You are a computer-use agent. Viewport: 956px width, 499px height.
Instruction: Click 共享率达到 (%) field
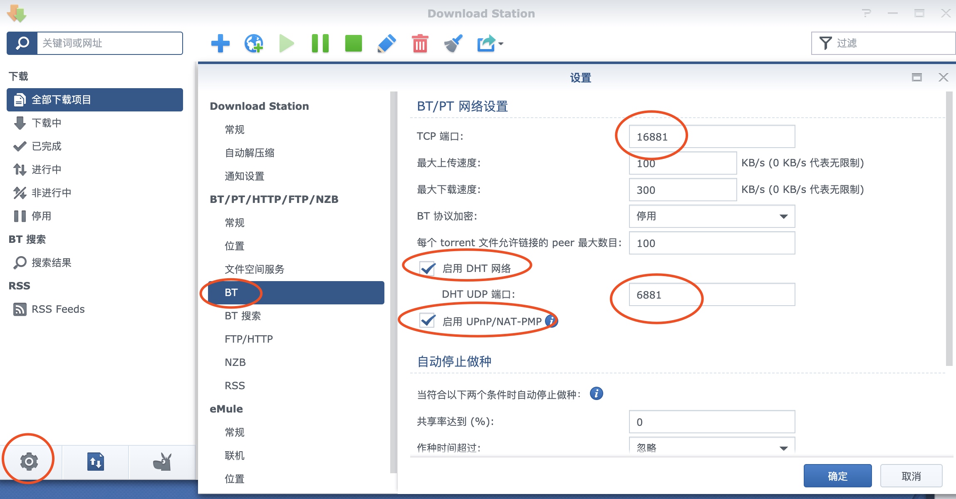[712, 422]
